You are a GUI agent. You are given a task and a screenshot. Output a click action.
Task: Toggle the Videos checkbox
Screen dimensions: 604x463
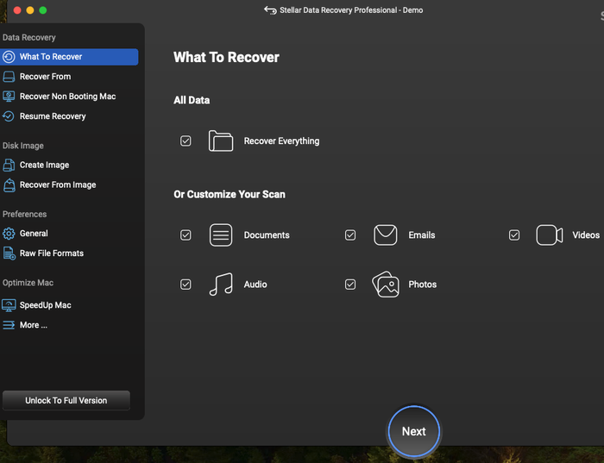(x=514, y=235)
